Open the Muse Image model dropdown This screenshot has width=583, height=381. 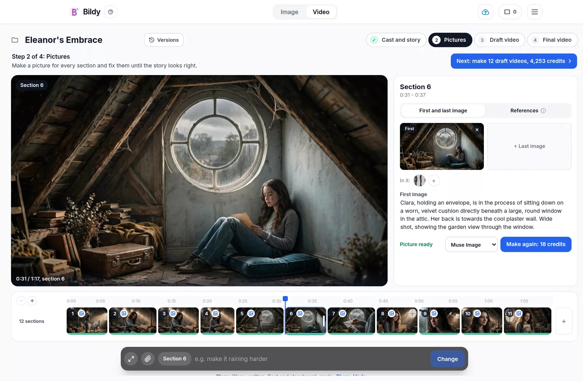coord(472,245)
